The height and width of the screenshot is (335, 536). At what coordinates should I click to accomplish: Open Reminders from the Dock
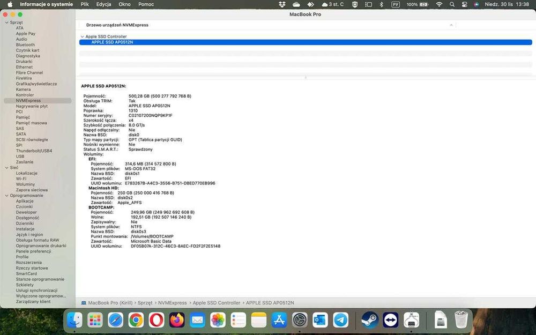click(239, 321)
